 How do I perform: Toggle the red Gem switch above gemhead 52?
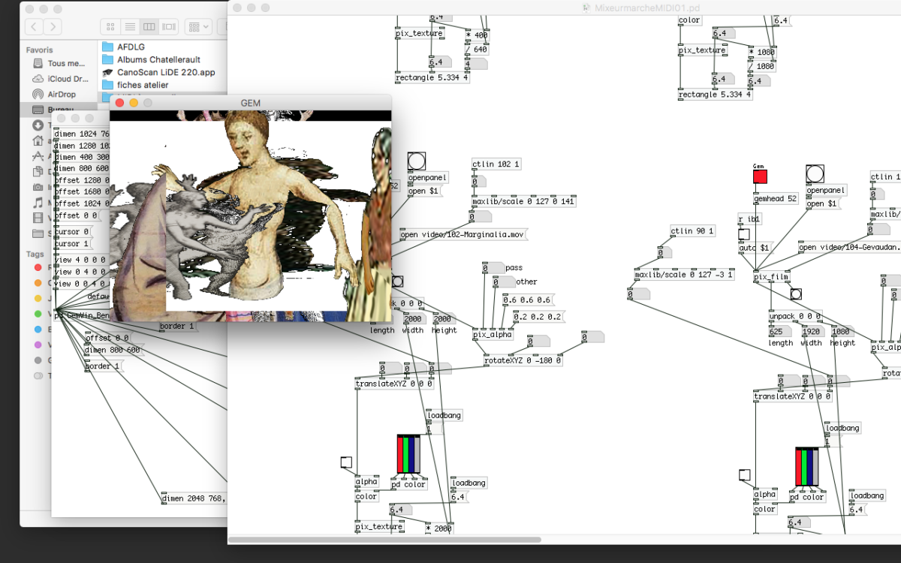(760, 176)
